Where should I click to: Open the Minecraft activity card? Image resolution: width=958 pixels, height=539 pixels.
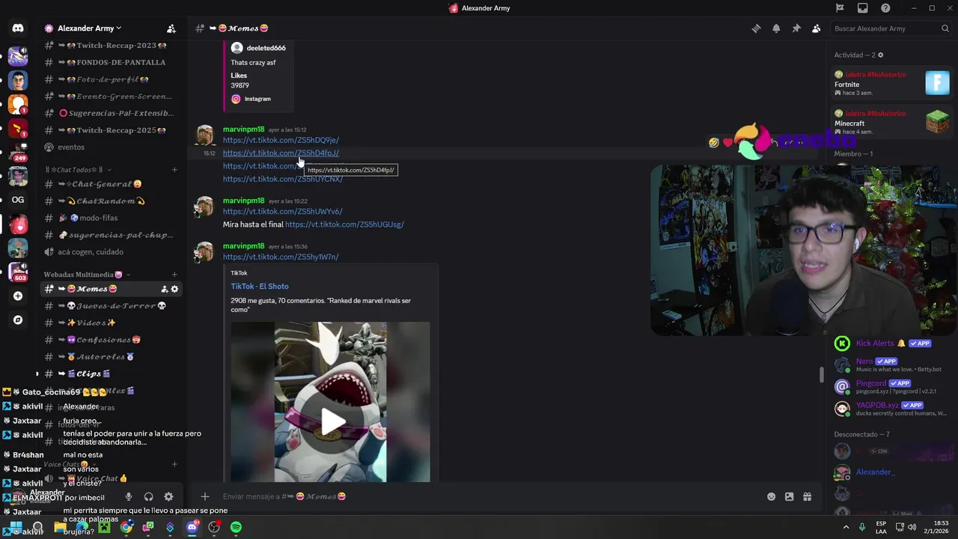[892, 121]
